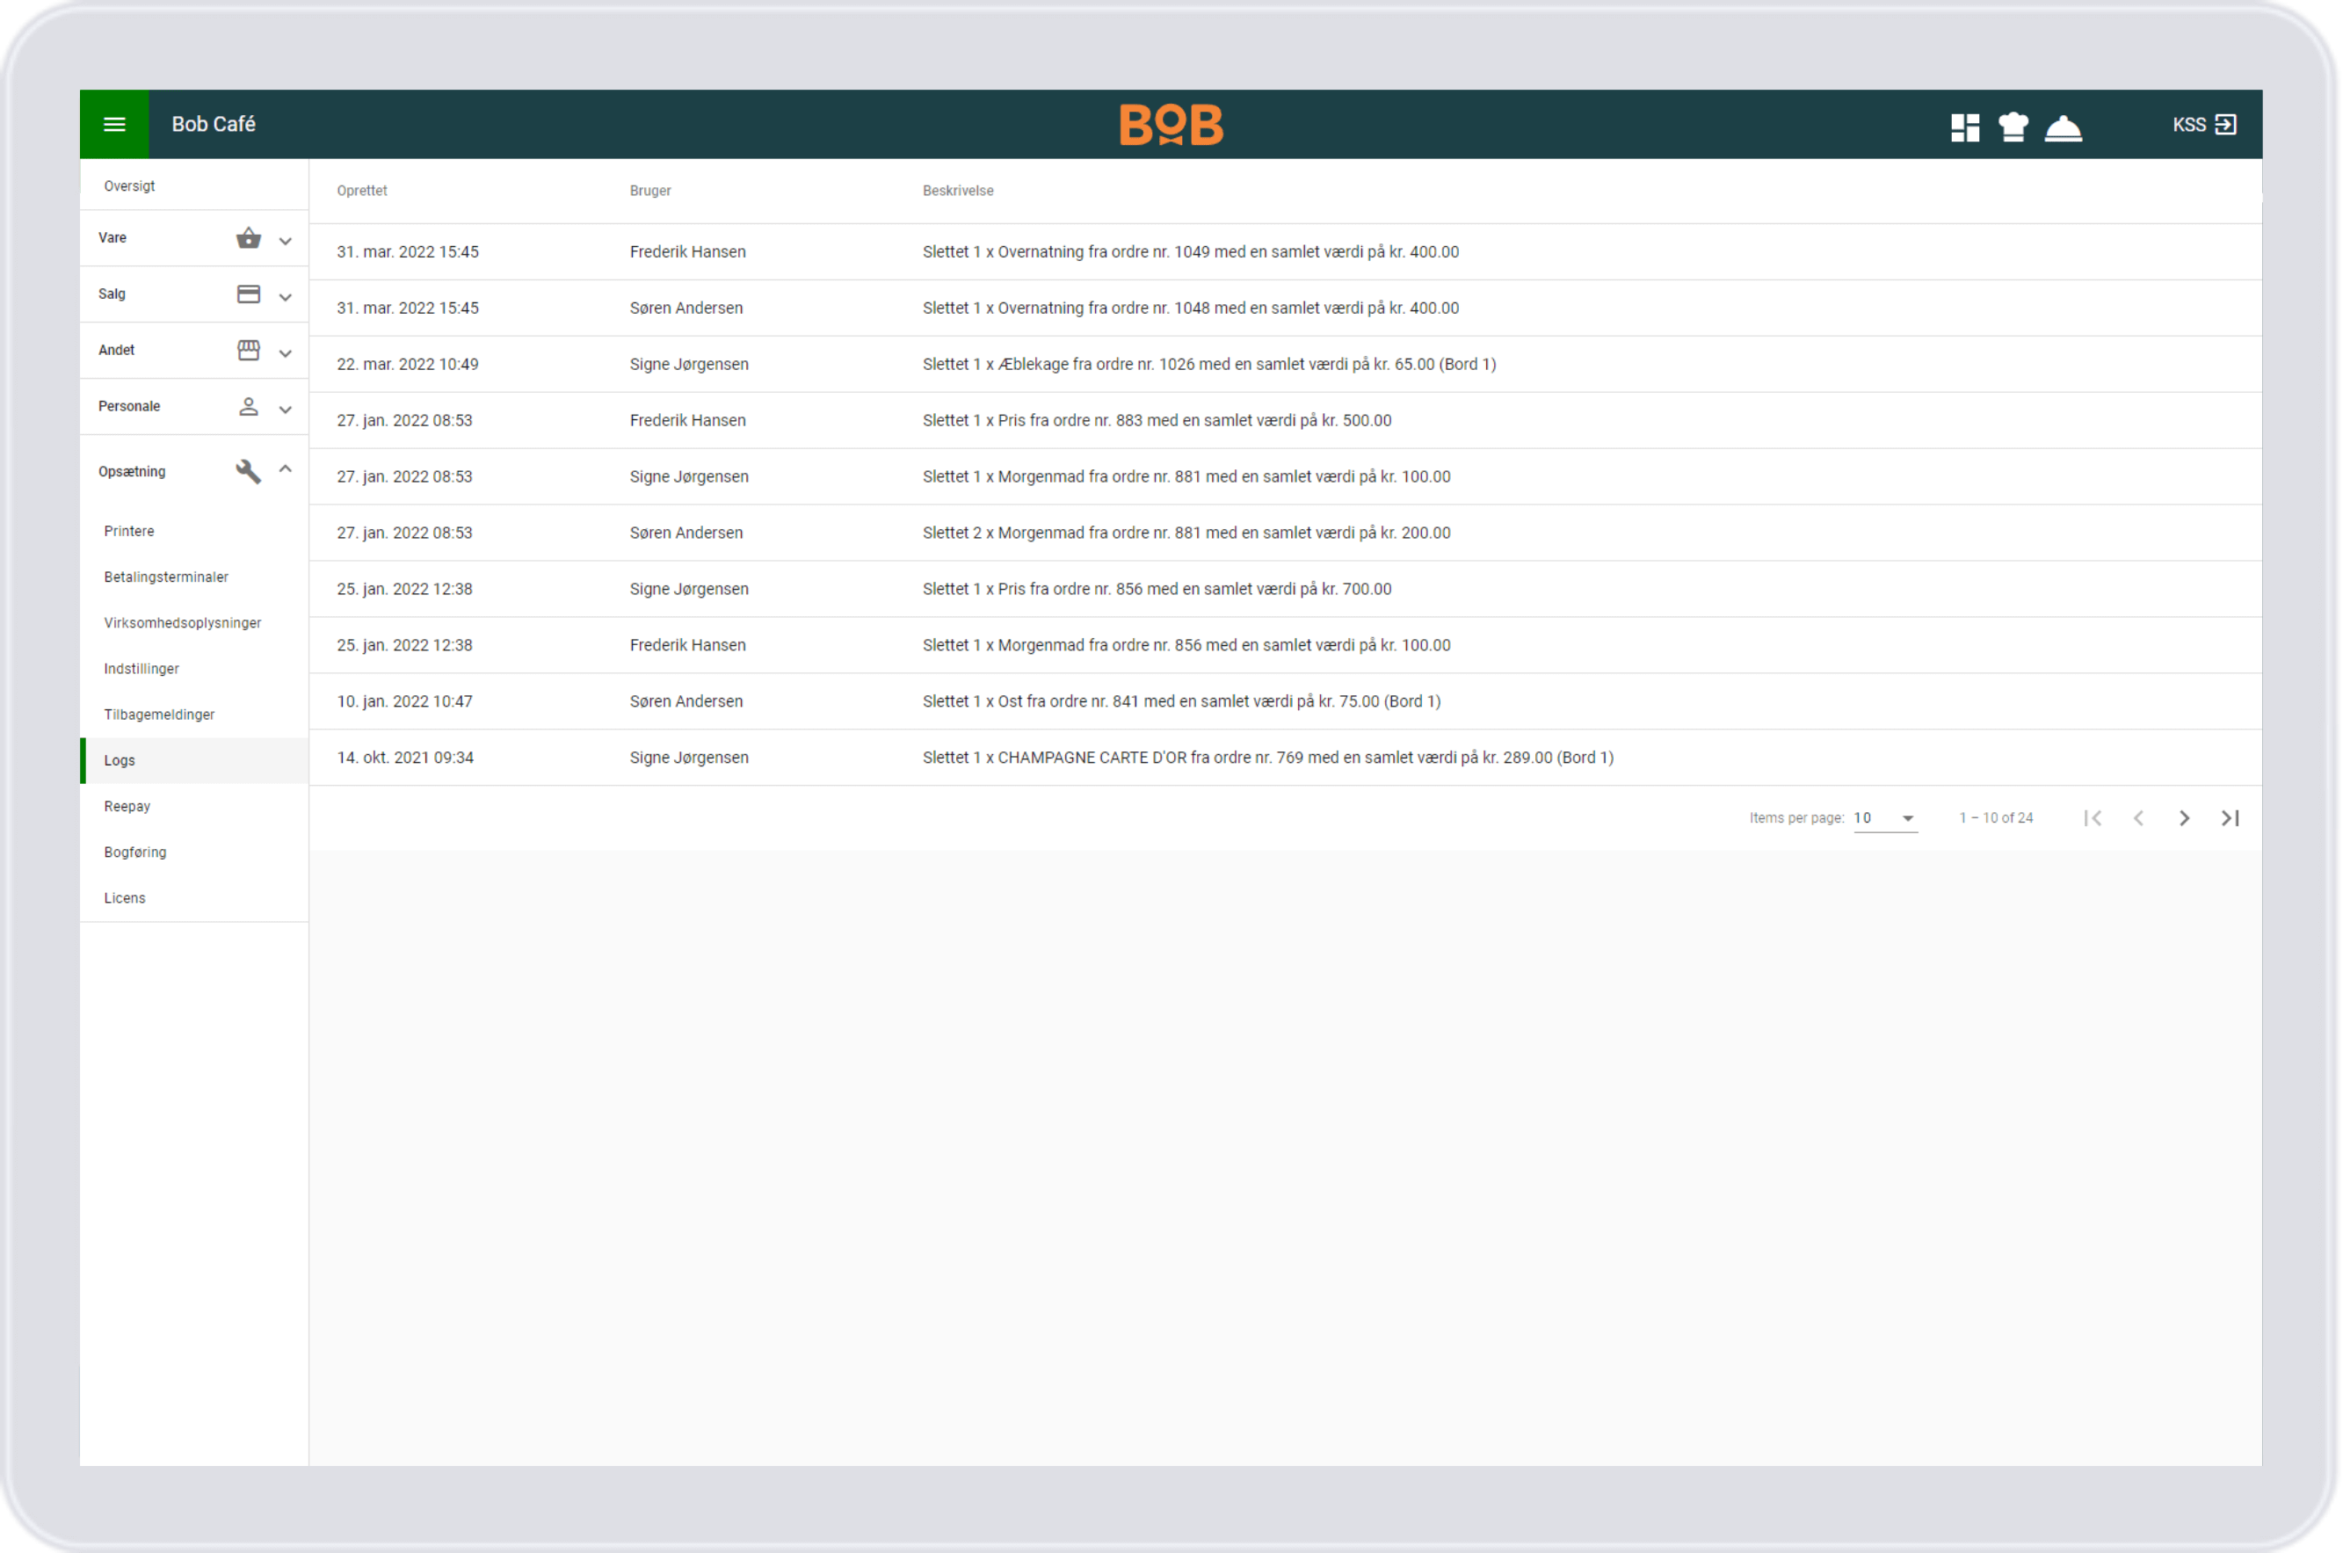Log out with the KSS exit icon

click(x=2226, y=125)
